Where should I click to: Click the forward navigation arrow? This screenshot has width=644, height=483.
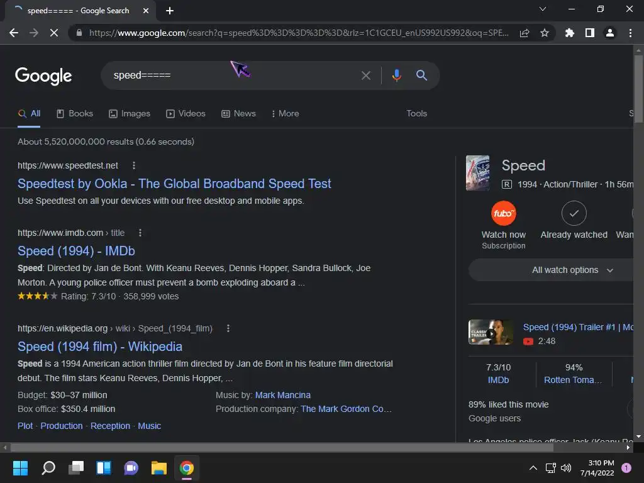34,33
